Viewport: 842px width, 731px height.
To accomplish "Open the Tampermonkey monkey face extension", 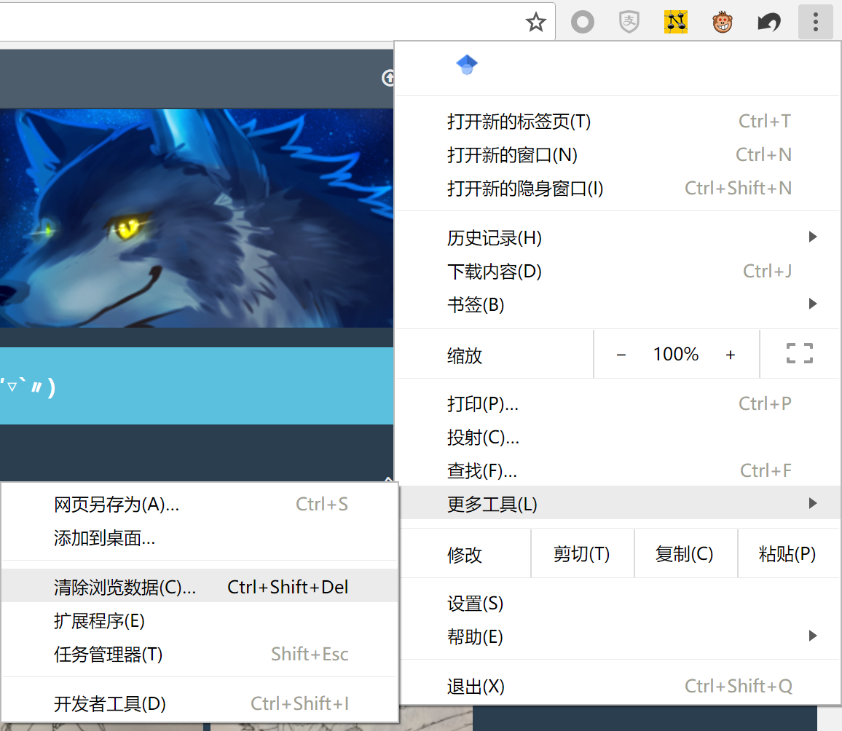I will point(722,23).
